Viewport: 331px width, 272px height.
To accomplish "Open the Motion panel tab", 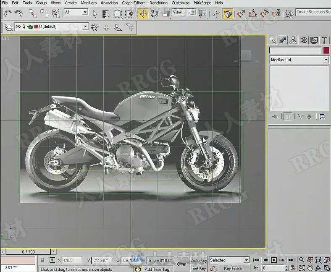I will point(304,40).
